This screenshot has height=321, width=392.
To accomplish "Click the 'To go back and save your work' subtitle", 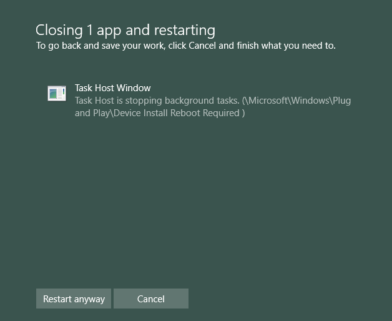I will 186,46.
